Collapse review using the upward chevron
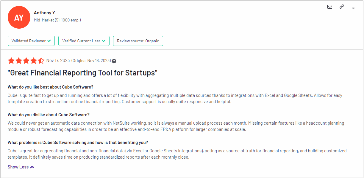Viewport: 364px width, 178px height. click(32, 167)
